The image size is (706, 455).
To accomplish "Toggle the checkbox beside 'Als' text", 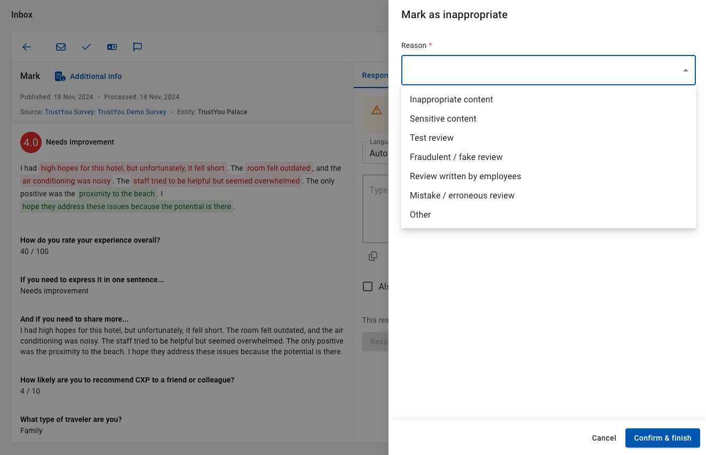I will (x=368, y=286).
